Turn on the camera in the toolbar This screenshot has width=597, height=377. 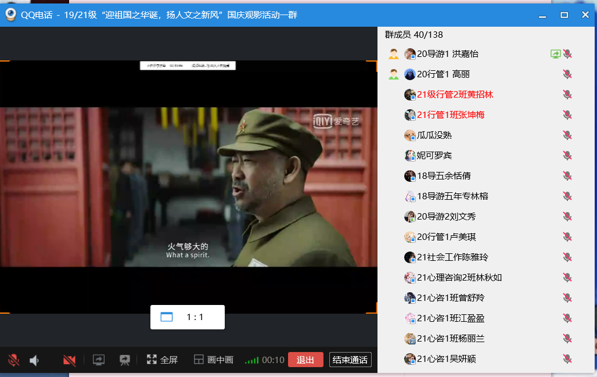(70, 360)
